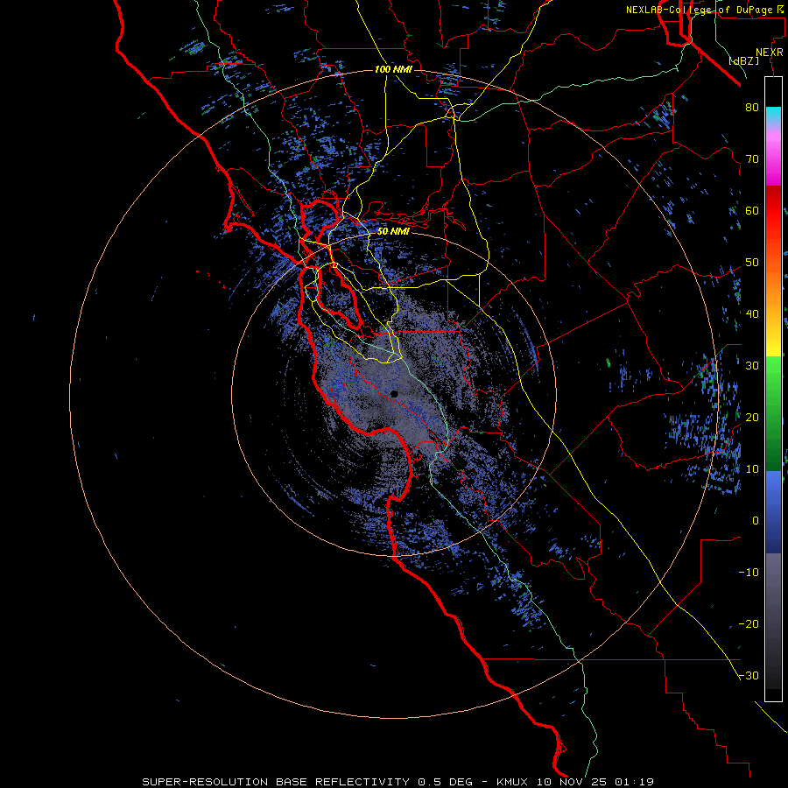788x788 pixels.
Task: Click the green segment of the color bar
Action: (x=773, y=413)
